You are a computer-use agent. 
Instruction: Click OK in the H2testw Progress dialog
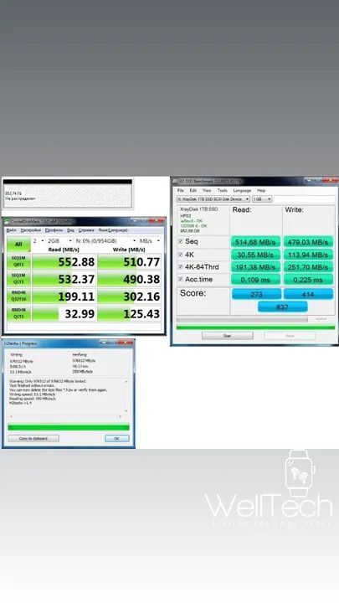click(117, 438)
